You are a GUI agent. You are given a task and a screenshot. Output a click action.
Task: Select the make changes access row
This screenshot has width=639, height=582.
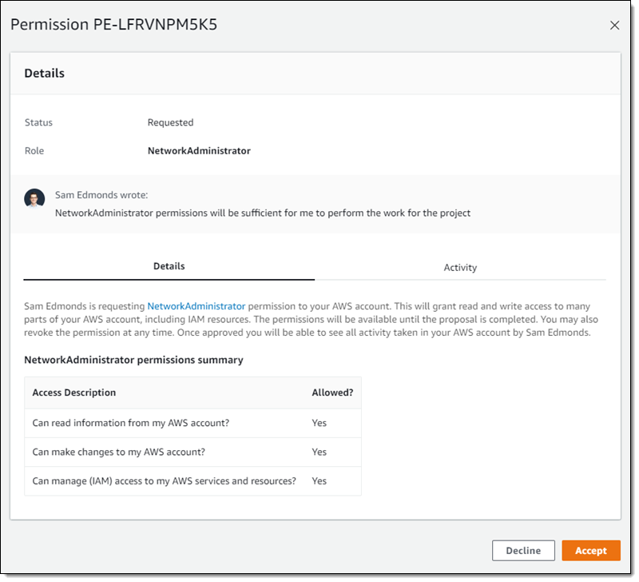[x=119, y=452]
